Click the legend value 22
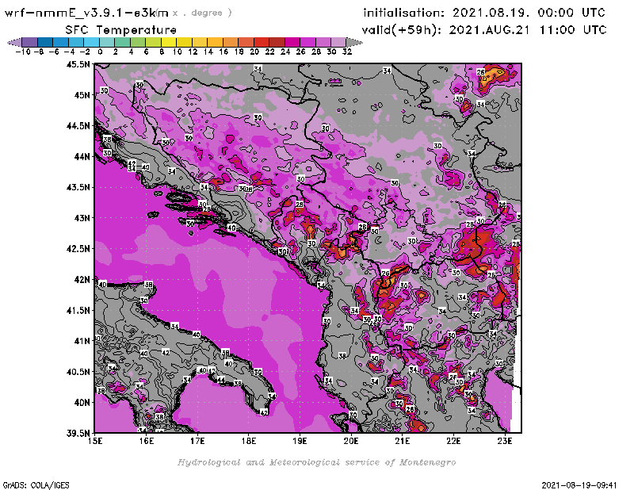This screenshot has height=490, width=634. (269, 52)
